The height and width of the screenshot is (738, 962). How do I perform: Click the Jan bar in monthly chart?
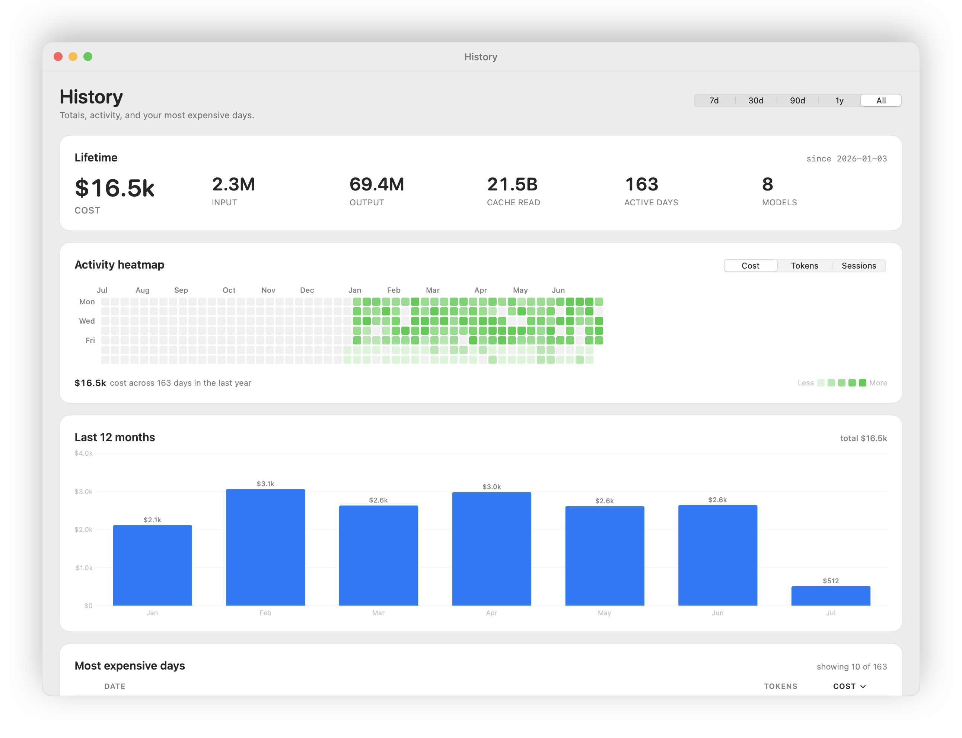153,565
